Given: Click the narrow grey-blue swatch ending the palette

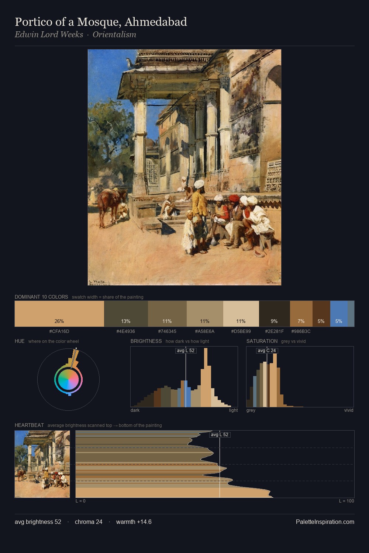Looking at the screenshot, I should [351, 314].
